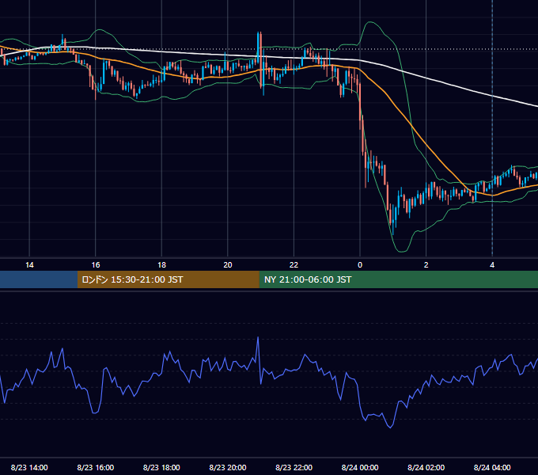The width and height of the screenshot is (538, 475).
Task: Click the 8/24 02:00 time label
Action: 426,467
